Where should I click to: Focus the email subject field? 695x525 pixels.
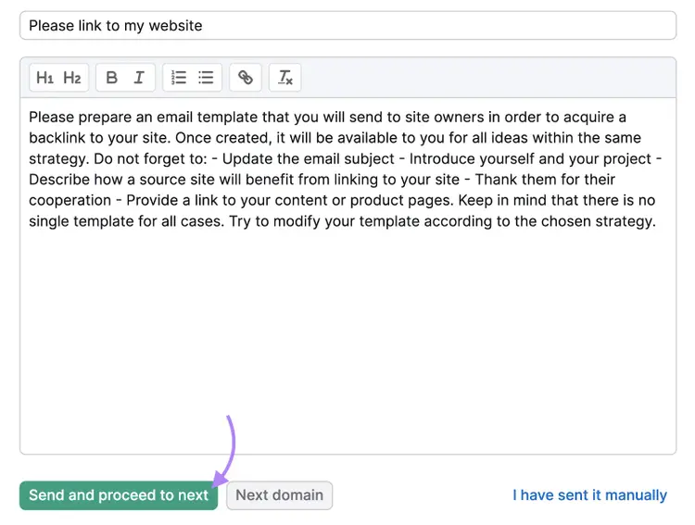[x=347, y=26]
